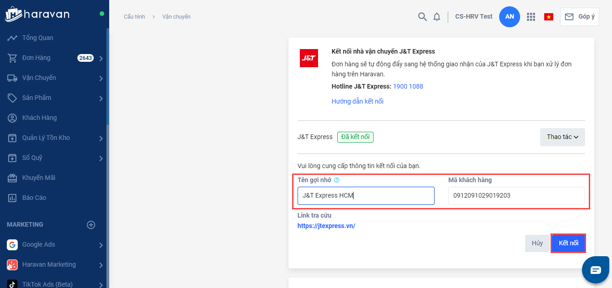Viewport: 612px width, 288px height.
Task: Click the Mã khách hàng input field
Action: pyautogui.click(x=516, y=196)
